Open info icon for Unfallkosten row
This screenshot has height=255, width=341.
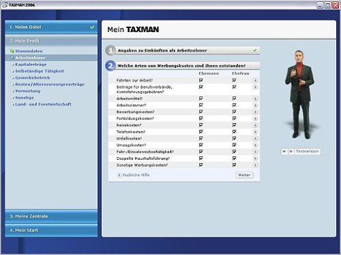coord(255,139)
